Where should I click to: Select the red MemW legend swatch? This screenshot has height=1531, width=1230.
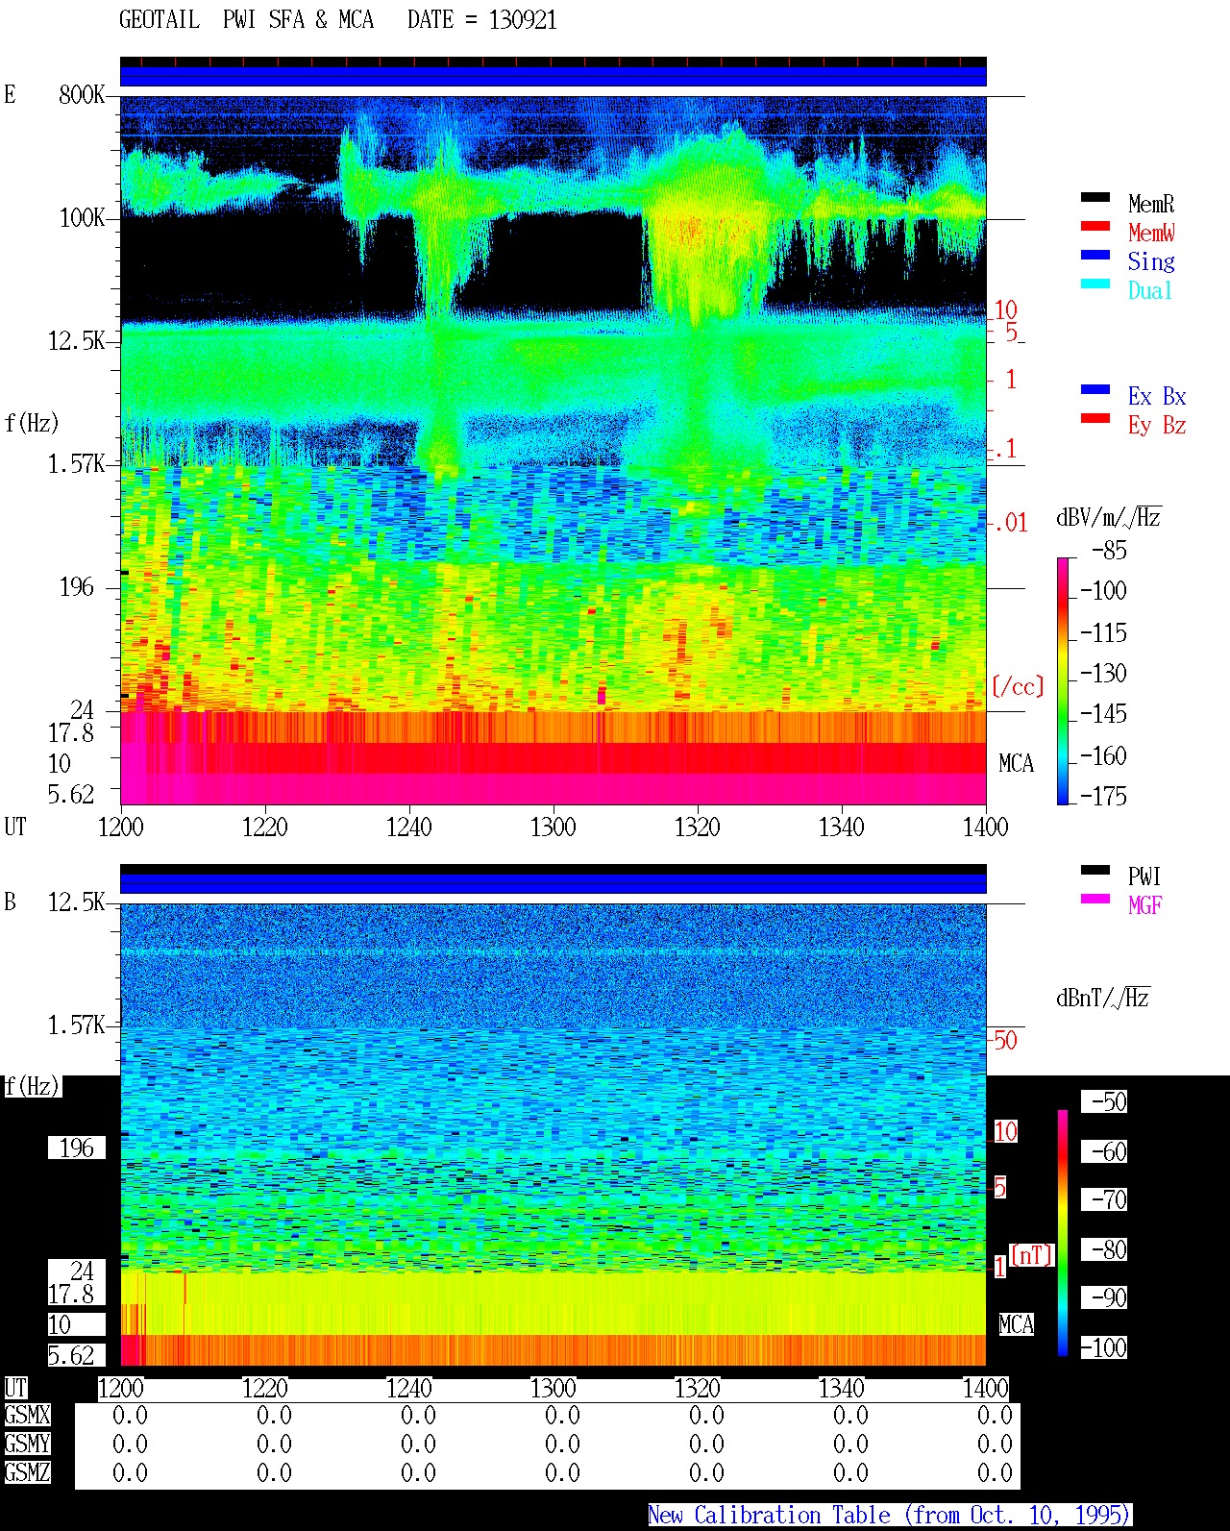tap(1095, 227)
